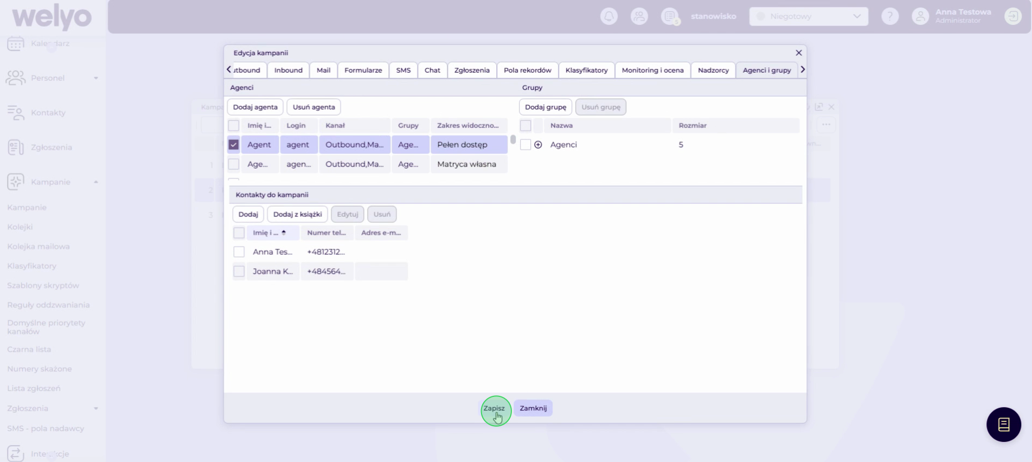
Task: Click the Dodaj z książki button
Action: point(298,215)
